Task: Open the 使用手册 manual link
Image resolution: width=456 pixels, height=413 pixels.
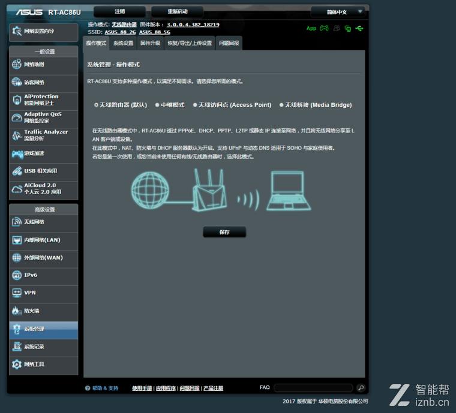Action: coord(142,388)
